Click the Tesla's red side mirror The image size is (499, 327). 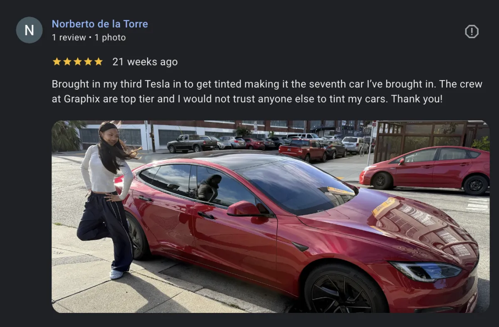tap(244, 209)
